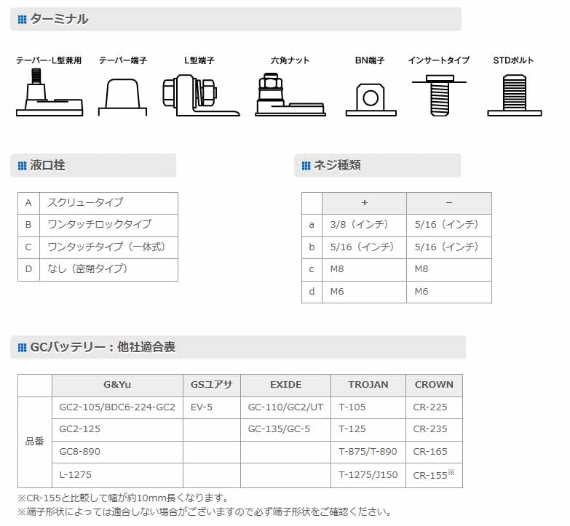Viewport: 570px width, 526px height.
Task: Select the GC2-105/BDC6-224-GC2 part number
Action: click(x=117, y=407)
